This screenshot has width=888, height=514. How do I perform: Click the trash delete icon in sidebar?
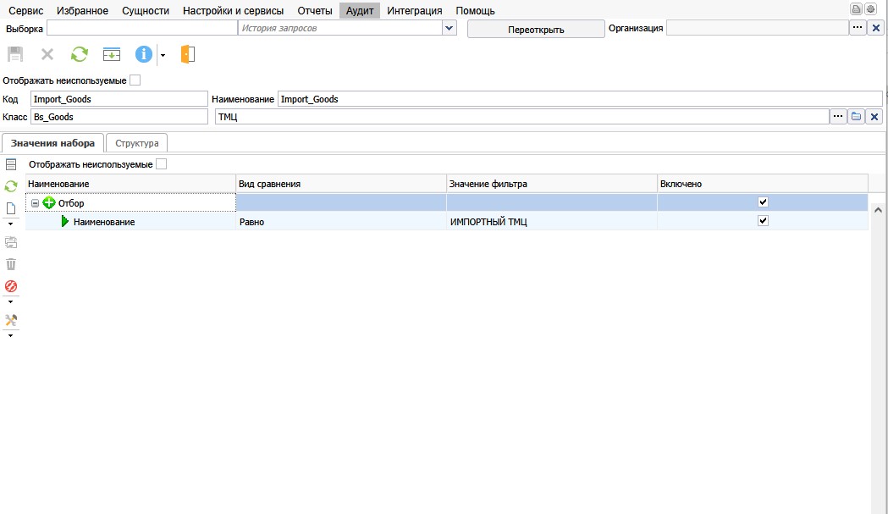pos(11,264)
